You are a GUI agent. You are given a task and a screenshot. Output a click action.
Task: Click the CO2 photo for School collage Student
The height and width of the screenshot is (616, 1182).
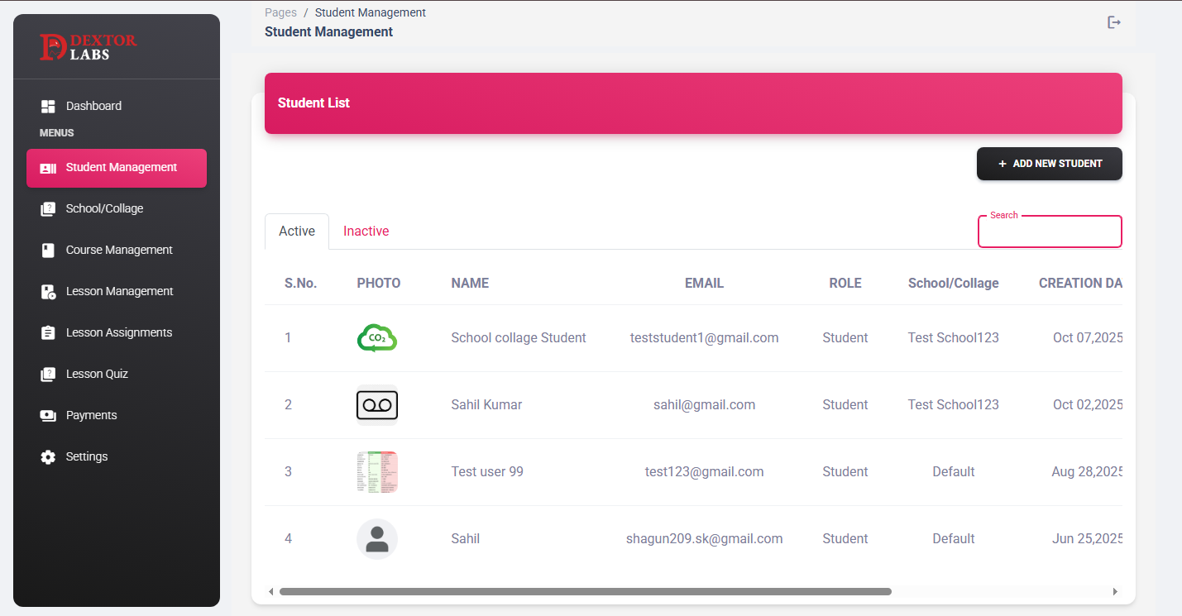pos(377,337)
